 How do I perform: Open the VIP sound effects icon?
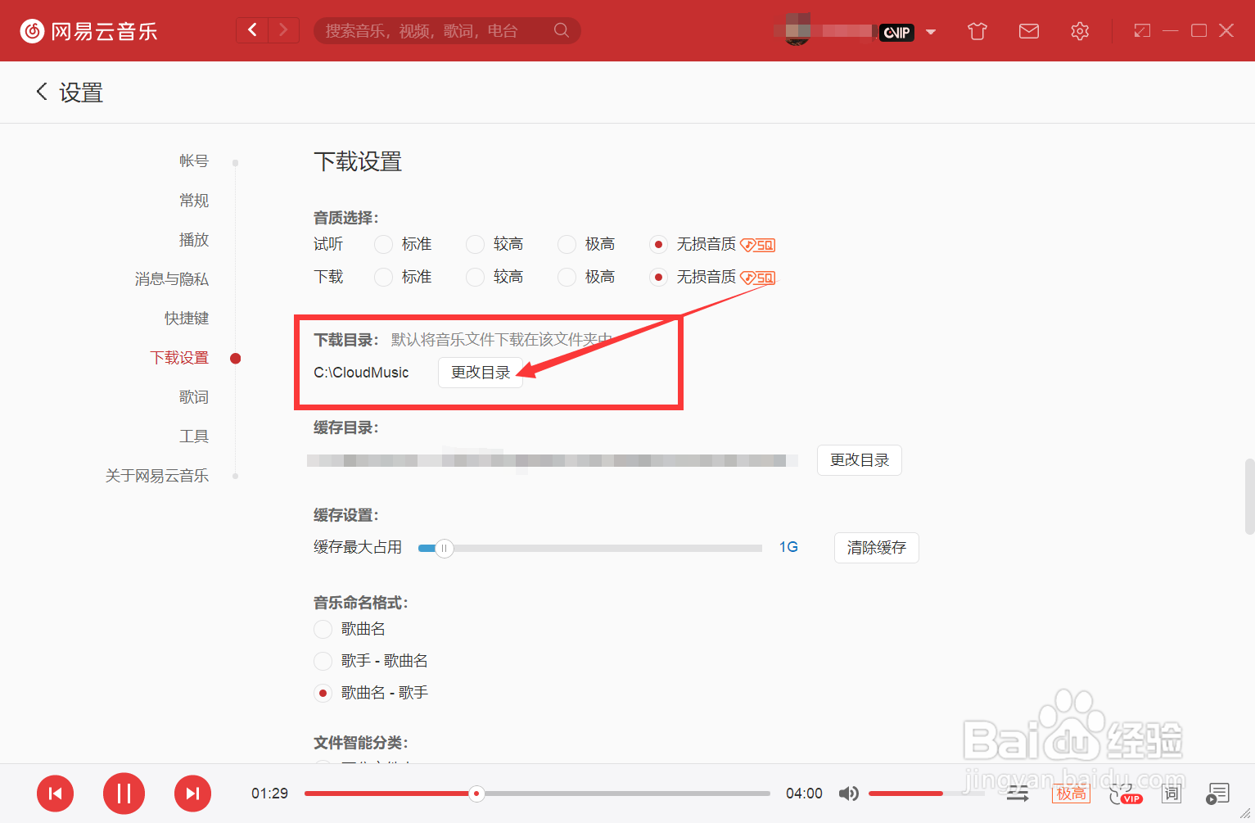[x=1125, y=793]
